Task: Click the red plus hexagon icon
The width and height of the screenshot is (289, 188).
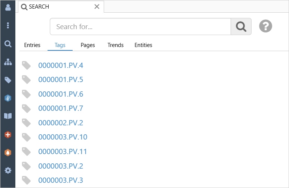Action: point(8,135)
